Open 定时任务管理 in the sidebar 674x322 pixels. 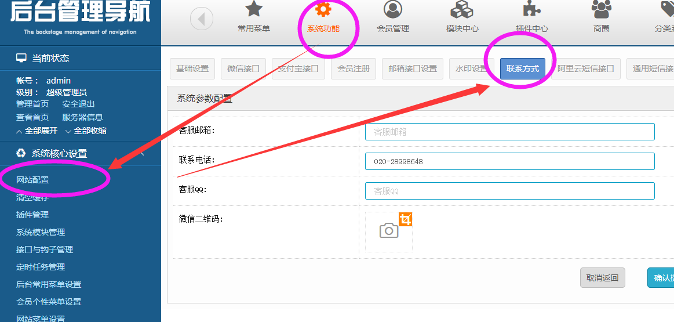click(41, 267)
